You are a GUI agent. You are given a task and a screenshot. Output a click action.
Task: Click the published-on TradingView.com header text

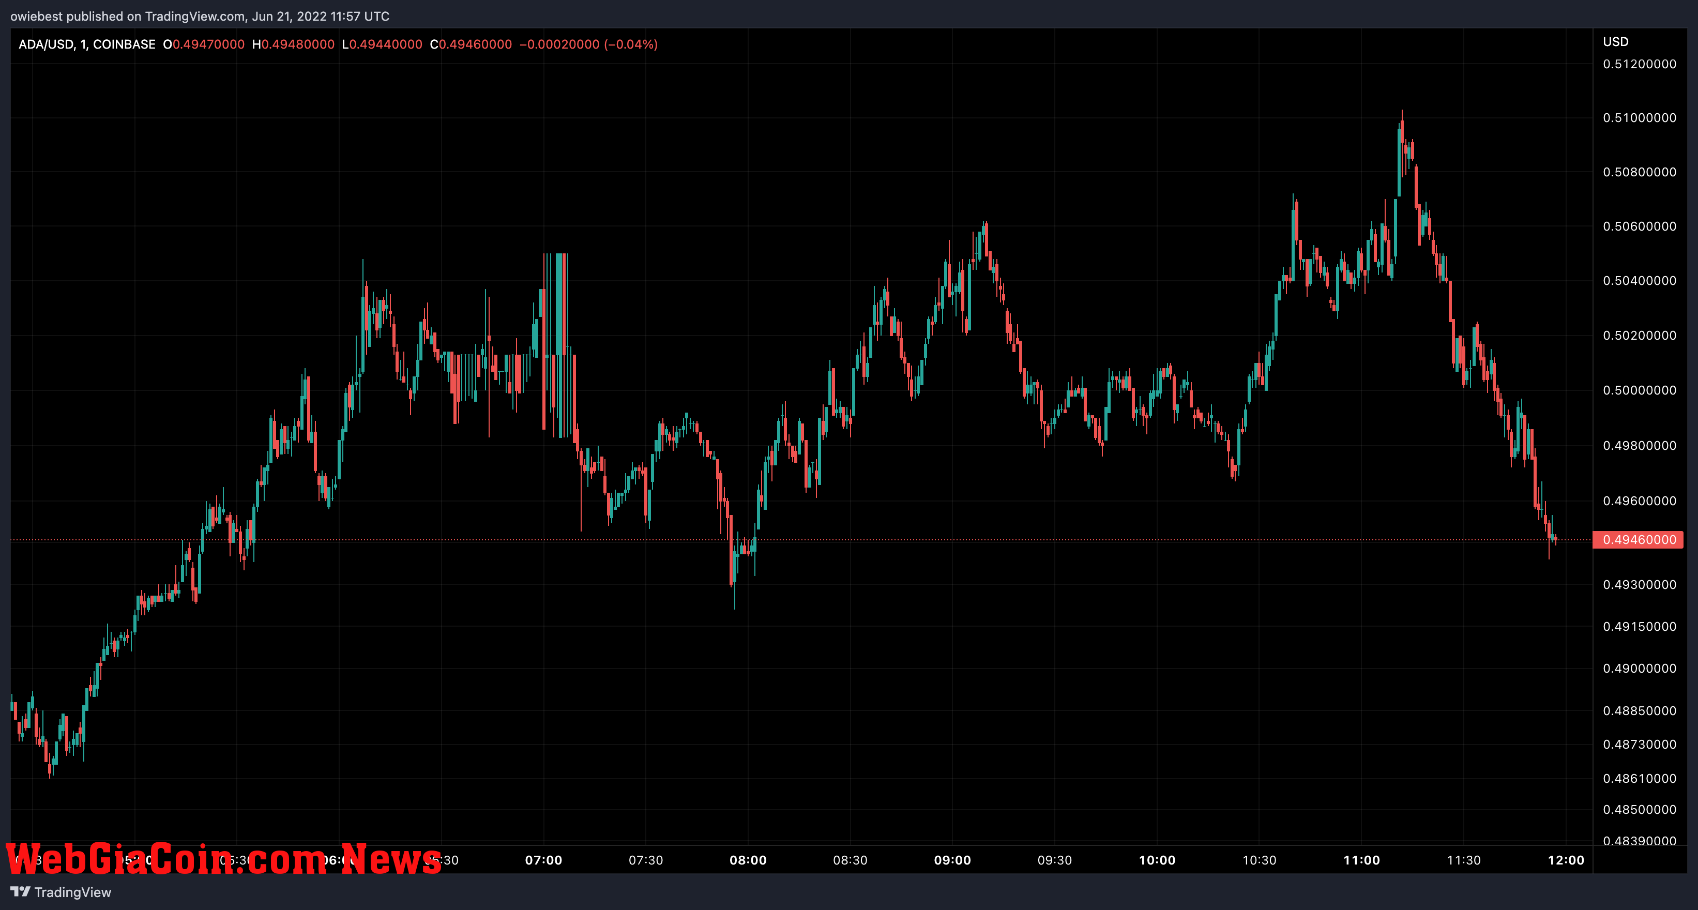pyautogui.click(x=200, y=16)
